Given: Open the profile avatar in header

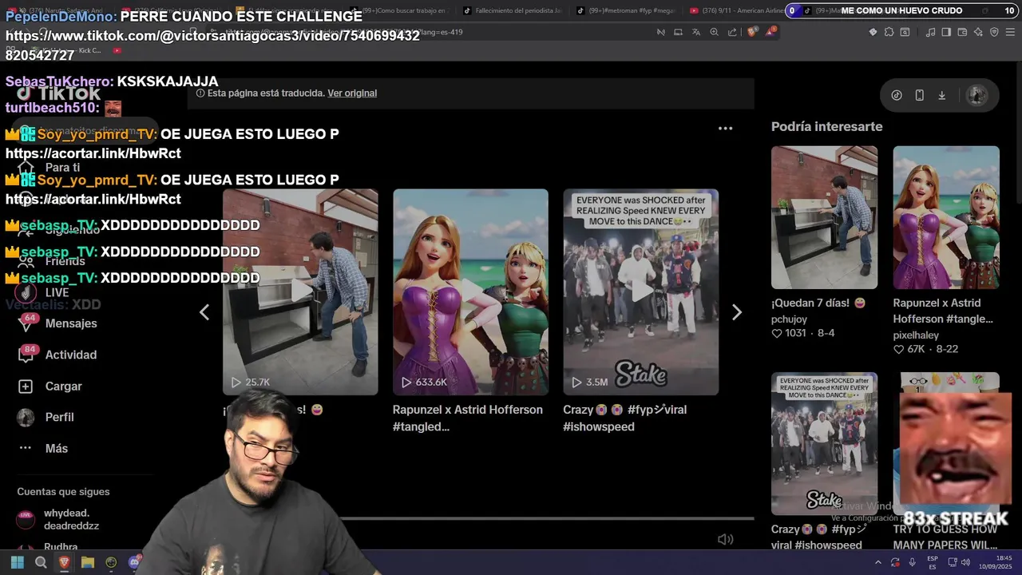Looking at the screenshot, I should coord(976,95).
